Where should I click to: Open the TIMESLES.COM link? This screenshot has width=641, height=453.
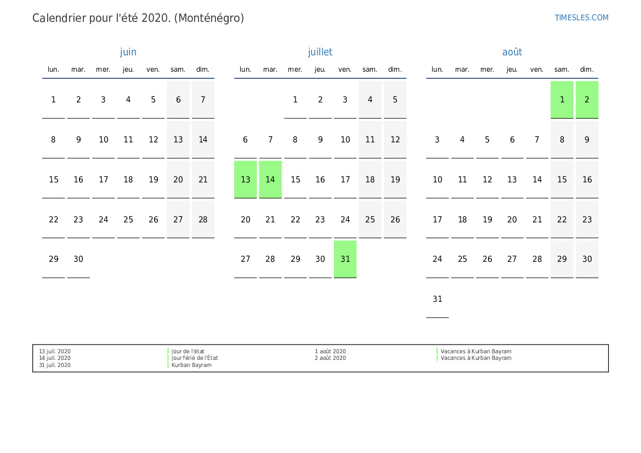point(581,18)
